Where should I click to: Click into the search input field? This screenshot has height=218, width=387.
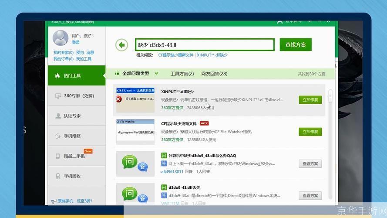coord(205,45)
